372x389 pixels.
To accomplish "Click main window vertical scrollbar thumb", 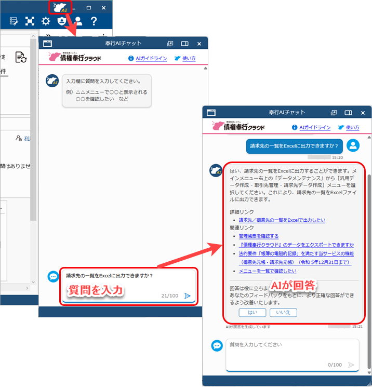I will click(33, 129).
